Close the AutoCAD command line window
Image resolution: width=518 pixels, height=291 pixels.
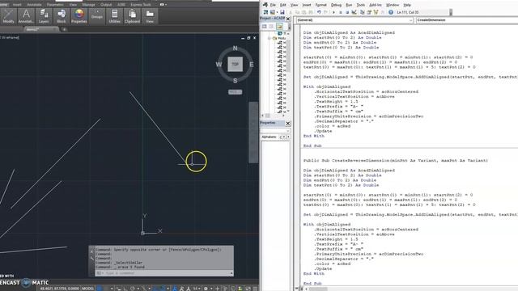click(92, 251)
